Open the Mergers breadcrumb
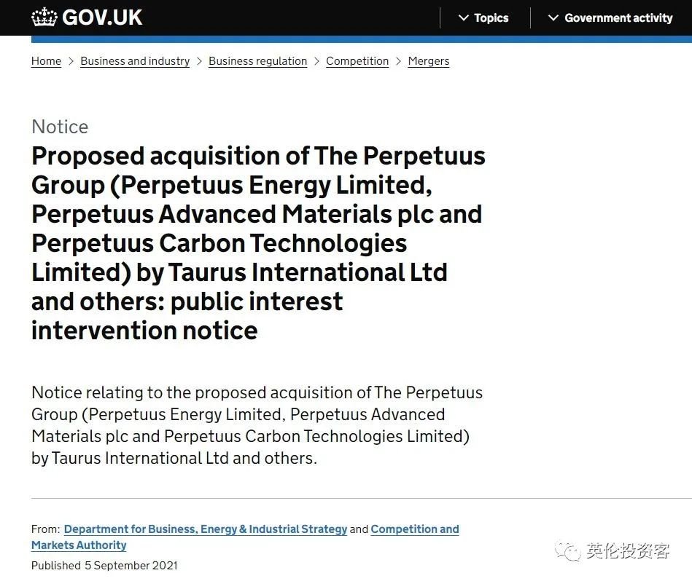Viewport: 692px width, 581px height. 429,60
